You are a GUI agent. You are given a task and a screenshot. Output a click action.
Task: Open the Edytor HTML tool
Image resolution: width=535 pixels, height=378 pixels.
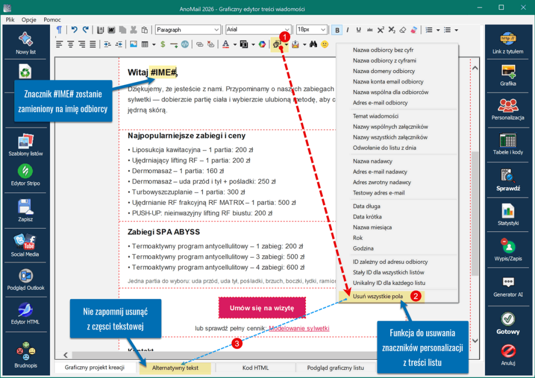(26, 313)
